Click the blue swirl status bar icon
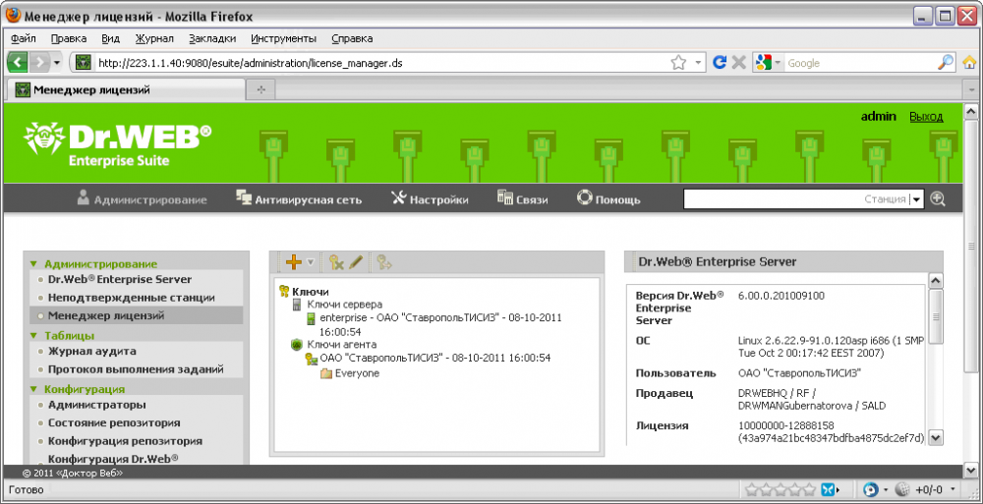This screenshot has height=504, width=983. click(870, 489)
